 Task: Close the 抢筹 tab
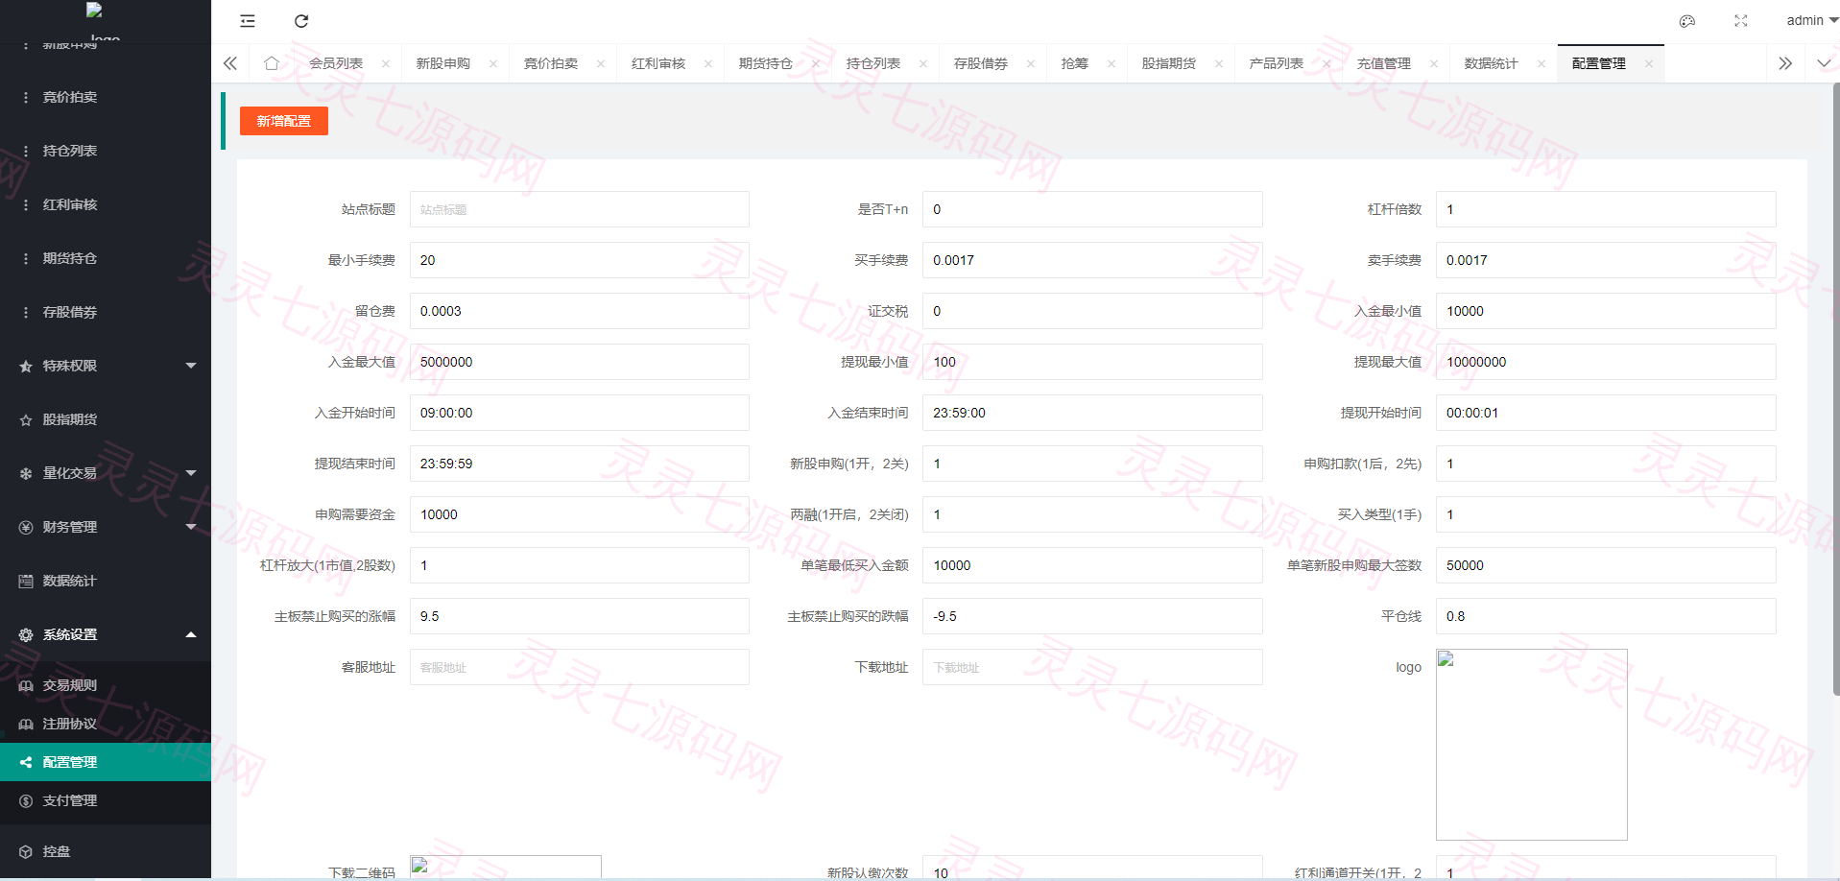(x=1111, y=64)
